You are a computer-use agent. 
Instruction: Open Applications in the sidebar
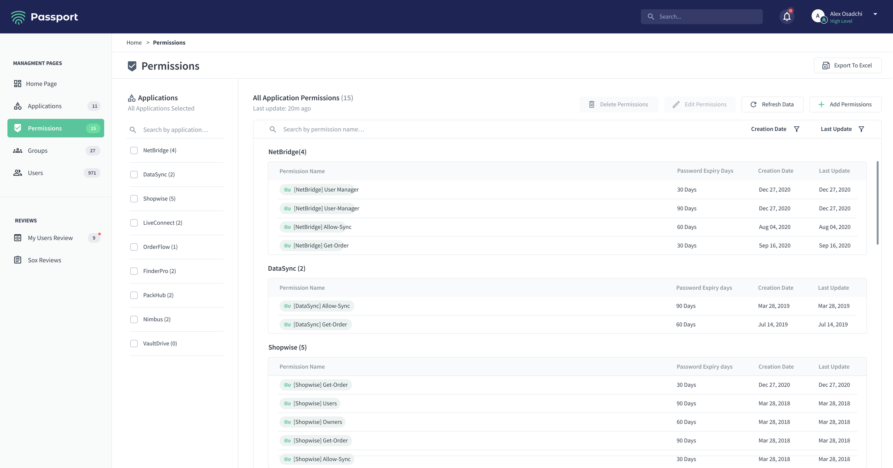point(56,106)
